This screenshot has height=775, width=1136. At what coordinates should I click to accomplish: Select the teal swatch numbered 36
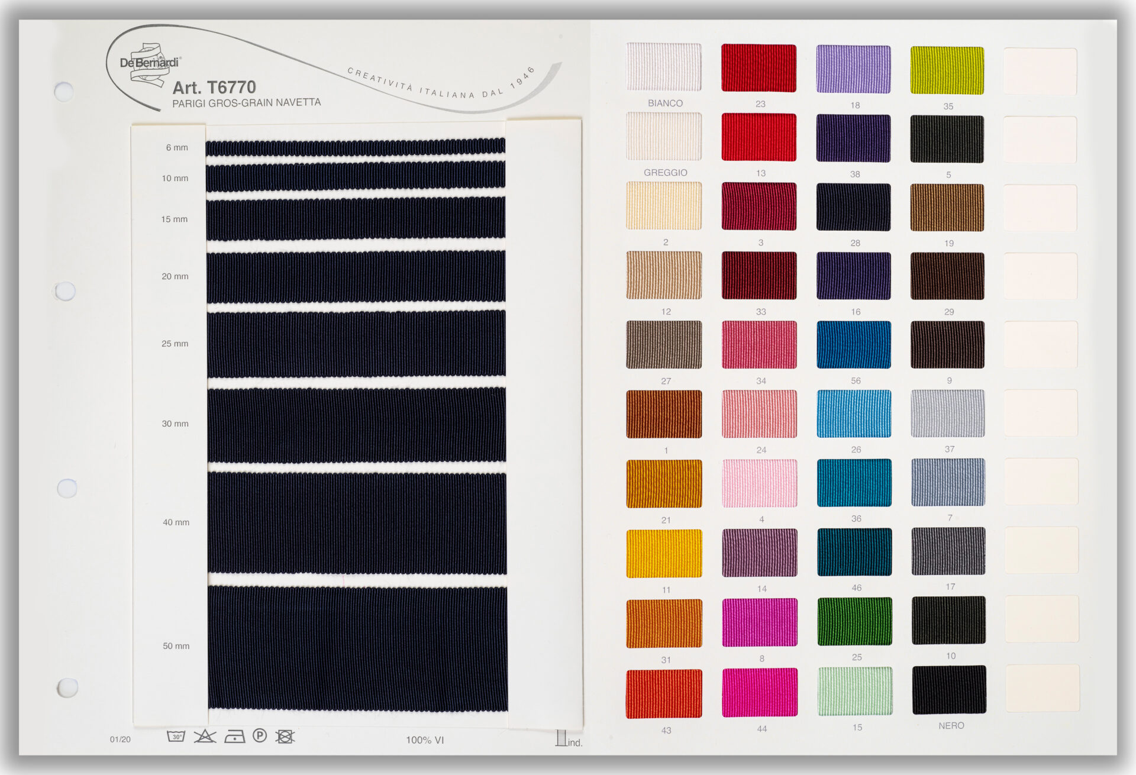click(x=854, y=483)
